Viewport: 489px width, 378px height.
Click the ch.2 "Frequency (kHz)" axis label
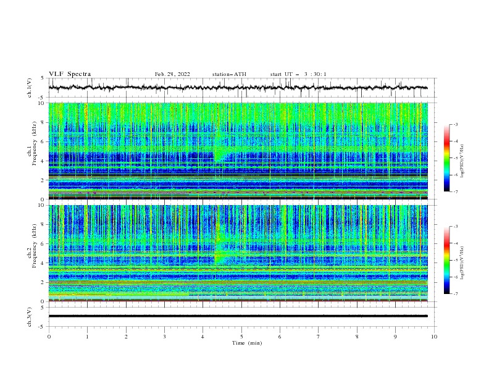[x=35, y=246]
